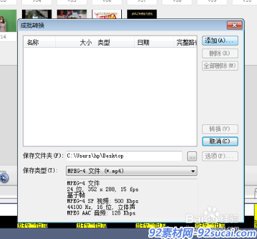The width and height of the screenshot is (257, 239).
Task: Click the 选项(P)... options button
Action: (x=220, y=156)
